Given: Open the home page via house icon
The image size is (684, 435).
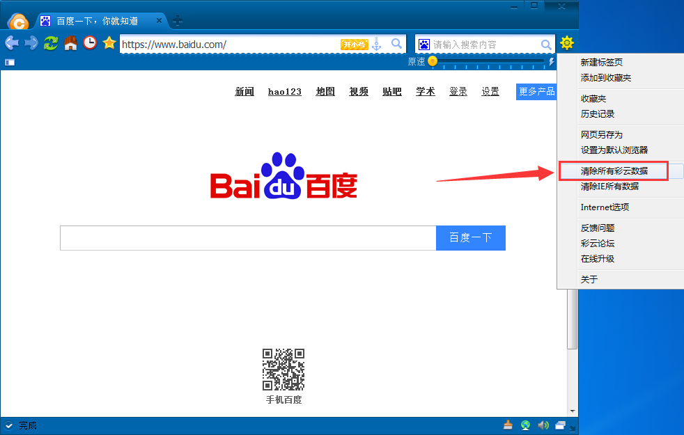Looking at the screenshot, I should (x=70, y=43).
